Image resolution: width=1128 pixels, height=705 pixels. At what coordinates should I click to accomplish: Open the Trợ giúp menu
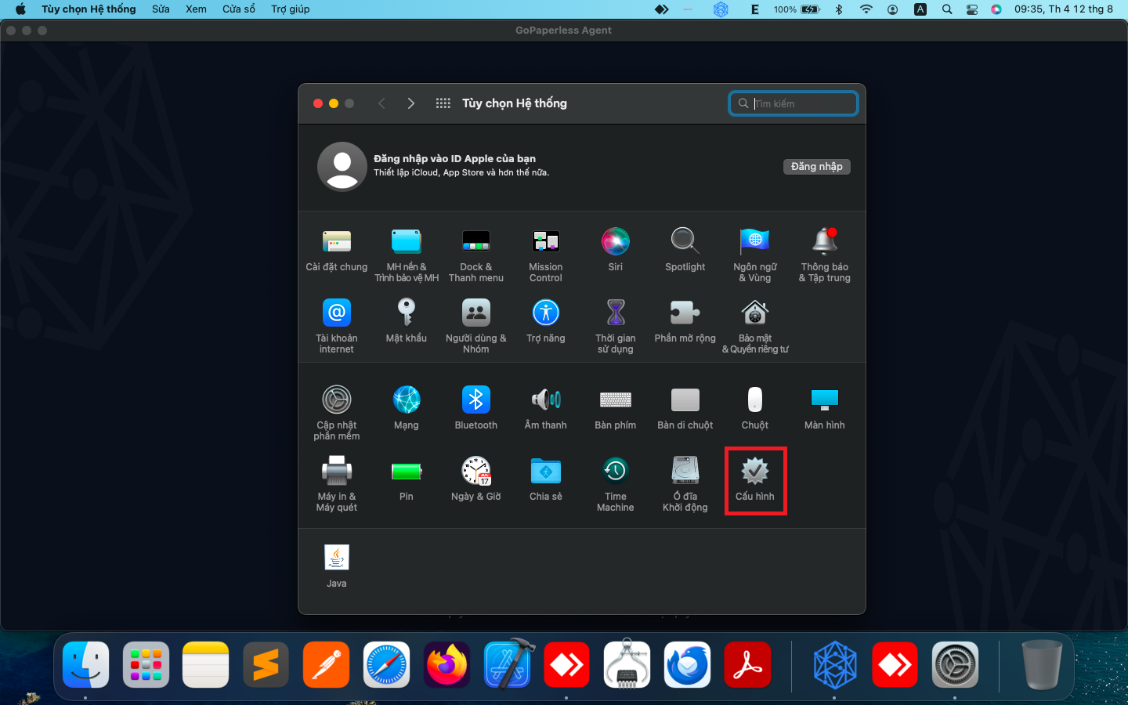coord(291,9)
